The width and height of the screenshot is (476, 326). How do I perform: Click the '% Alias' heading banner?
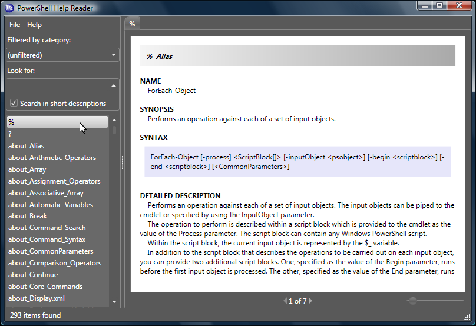click(x=297, y=56)
